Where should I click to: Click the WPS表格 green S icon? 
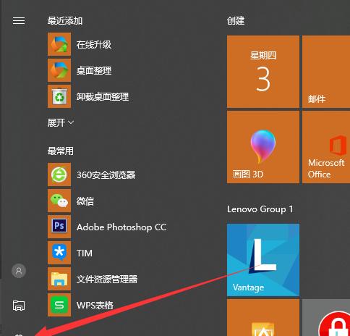pos(59,305)
